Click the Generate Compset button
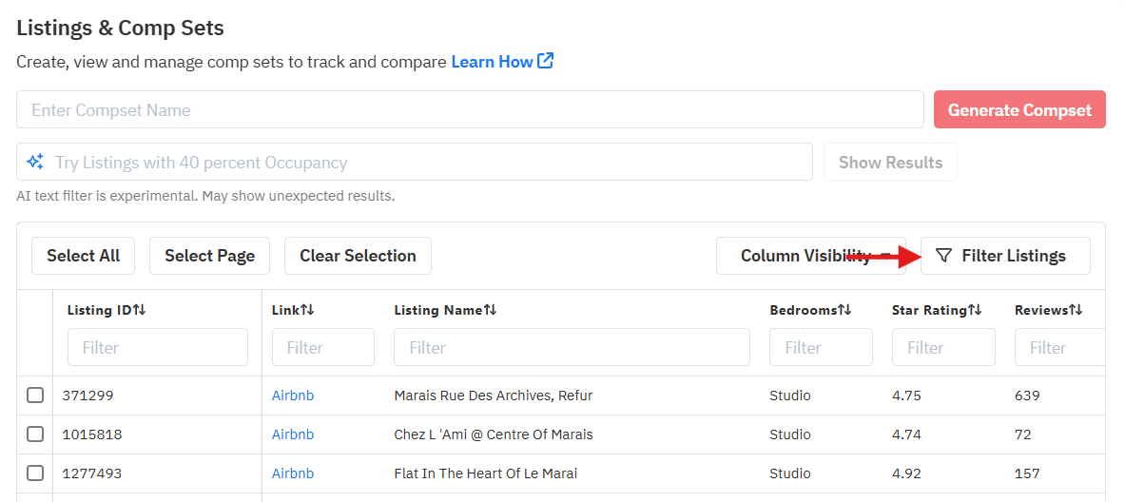 1019,110
